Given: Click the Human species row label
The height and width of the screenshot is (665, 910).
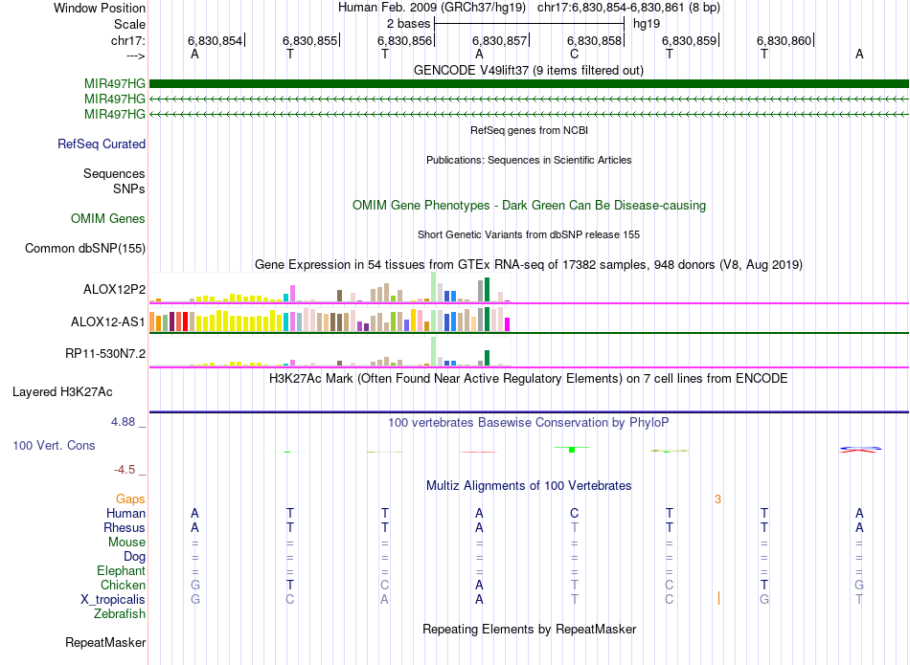Looking at the screenshot, I should (x=125, y=514).
